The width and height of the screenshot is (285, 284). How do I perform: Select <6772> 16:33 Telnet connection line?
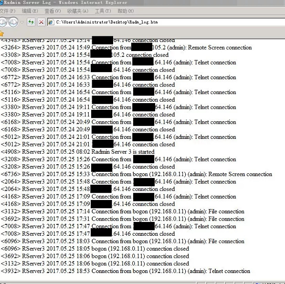tap(118, 77)
